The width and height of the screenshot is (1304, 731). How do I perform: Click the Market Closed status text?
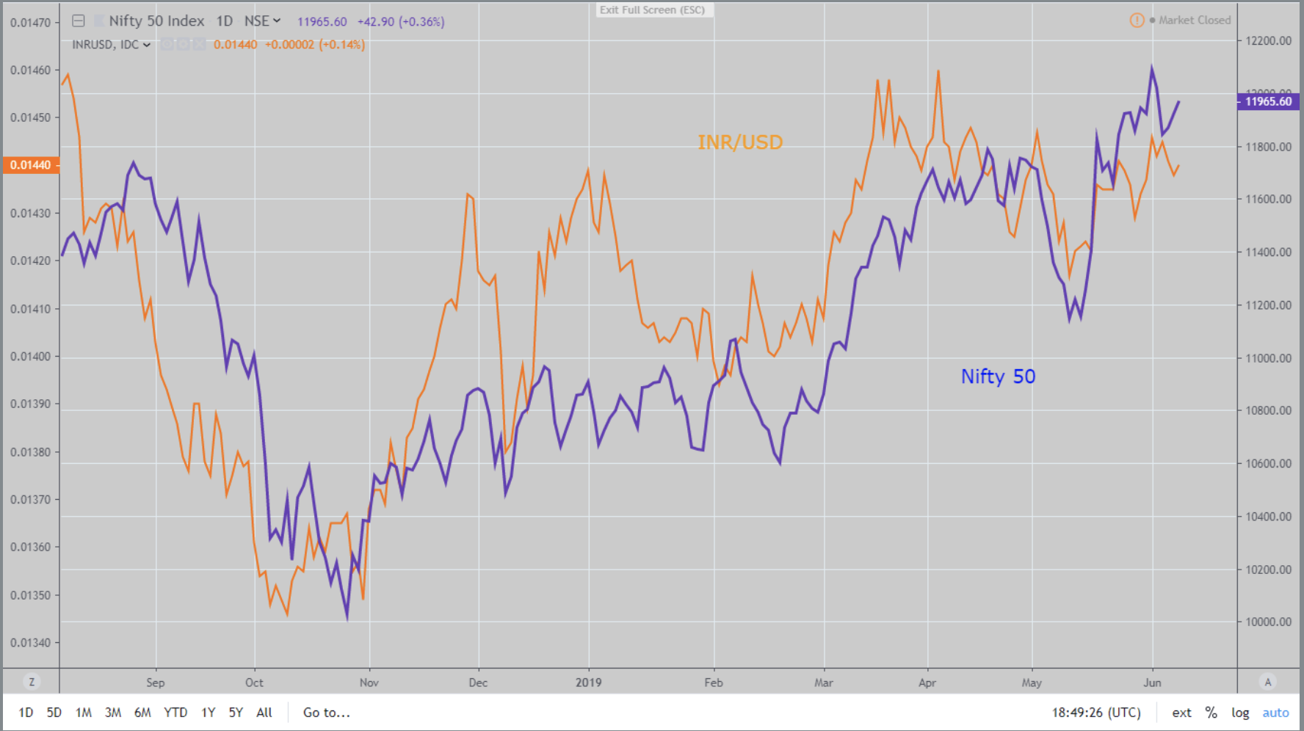(x=1195, y=21)
